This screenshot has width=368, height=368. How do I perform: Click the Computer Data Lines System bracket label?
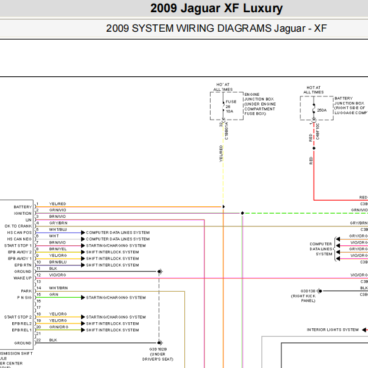(320, 249)
